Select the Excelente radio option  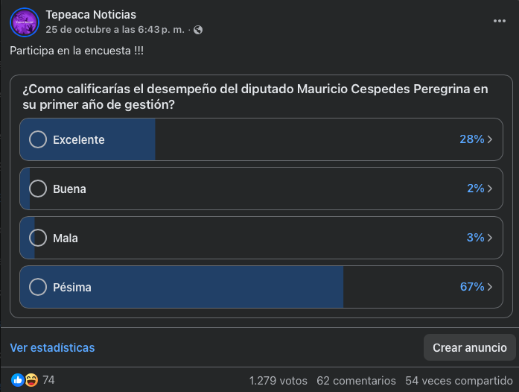(x=37, y=139)
